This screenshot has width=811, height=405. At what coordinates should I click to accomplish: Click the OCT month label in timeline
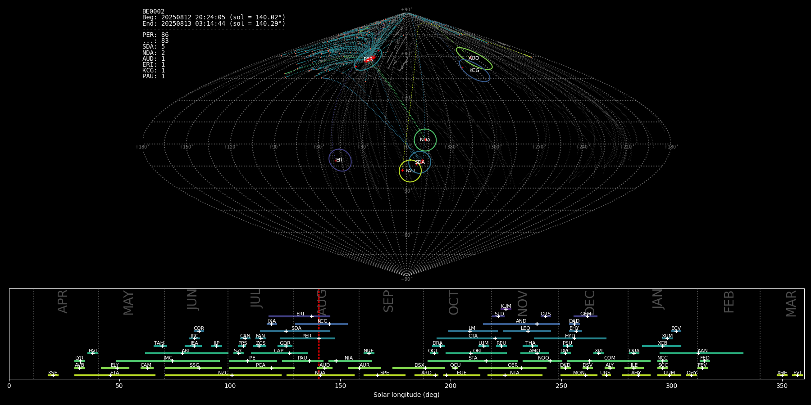(x=453, y=302)
